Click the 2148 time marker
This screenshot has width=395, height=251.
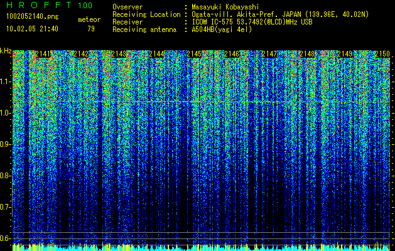(x=307, y=54)
